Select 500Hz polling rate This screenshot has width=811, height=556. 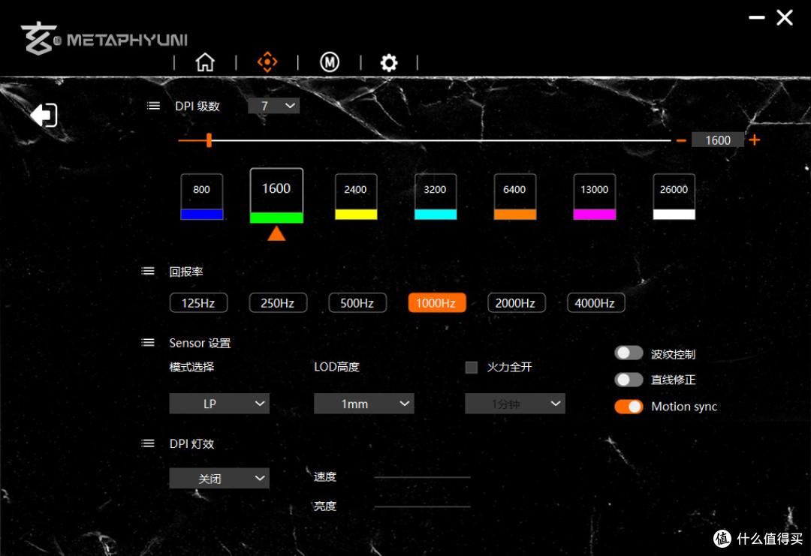pos(357,303)
